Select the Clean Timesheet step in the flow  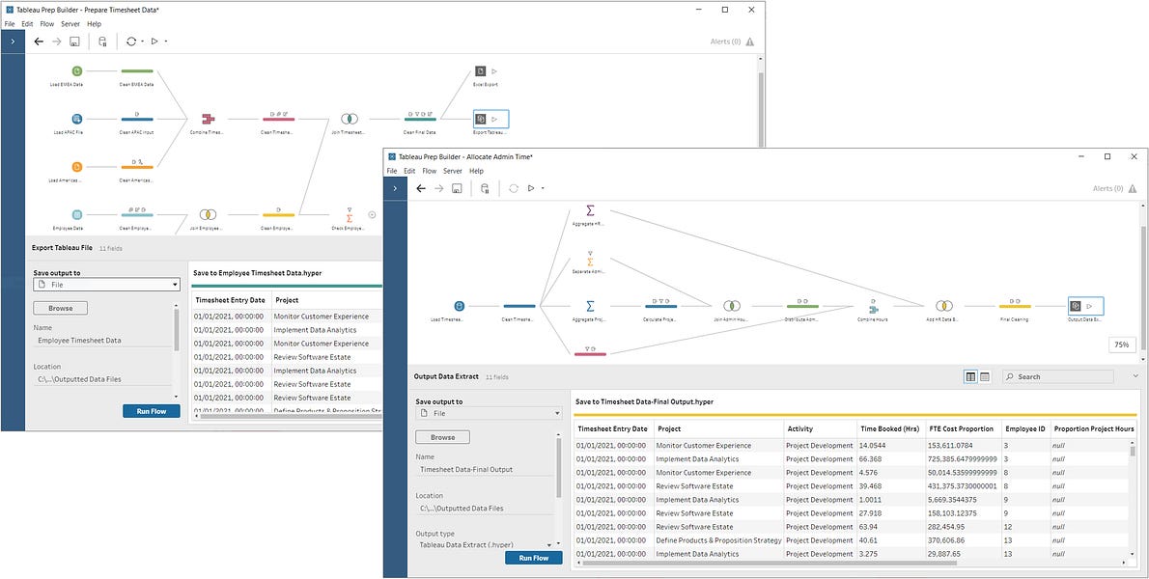518,306
